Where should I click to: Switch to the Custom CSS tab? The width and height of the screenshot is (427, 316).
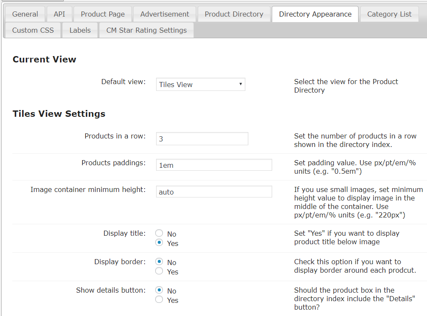click(x=33, y=30)
